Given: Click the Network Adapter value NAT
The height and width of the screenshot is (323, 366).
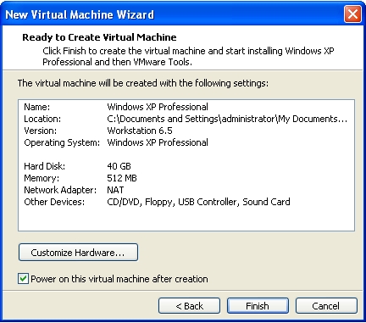Looking at the screenshot, I should 115,190.
